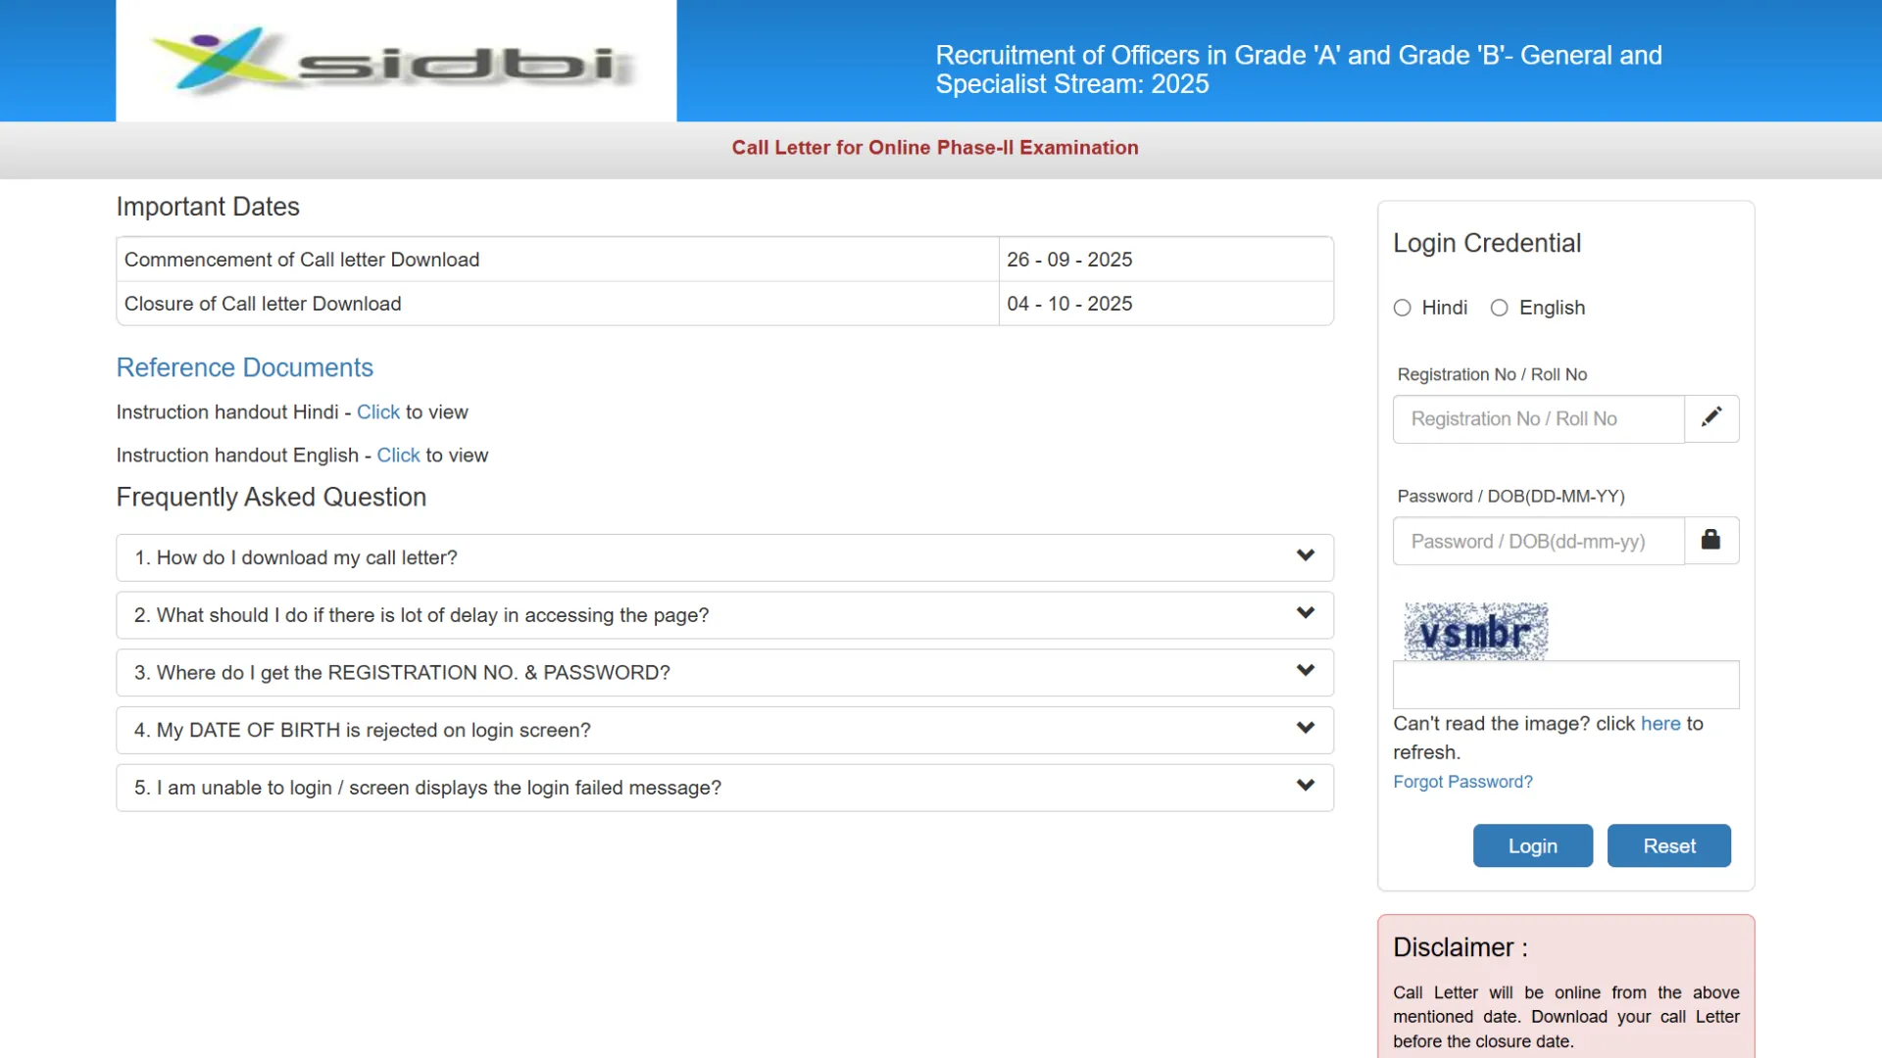Image resolution: width=1882 pixels, height=1058 pixels.
Task: Click the lock icon beside password field
Action: coord(1710,540)
